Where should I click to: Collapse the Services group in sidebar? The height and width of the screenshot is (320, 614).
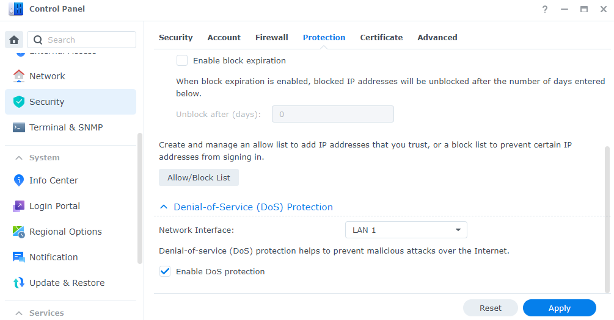pyautogui.click(x=19, y=313)
